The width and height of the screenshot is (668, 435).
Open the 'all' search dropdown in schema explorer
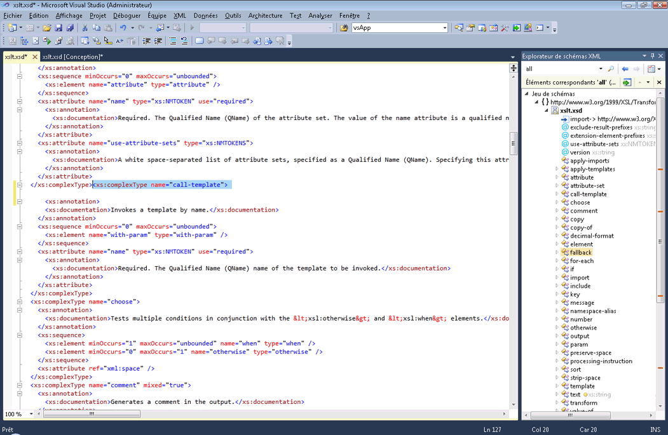601,69
